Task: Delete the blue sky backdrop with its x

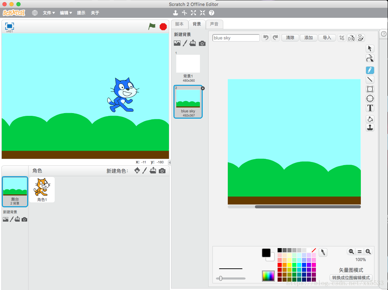Action: 203,88
